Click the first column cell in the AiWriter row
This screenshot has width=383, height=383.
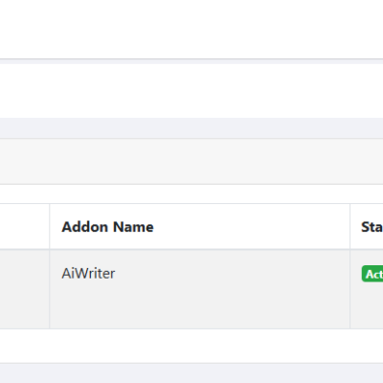click(25, 289)
